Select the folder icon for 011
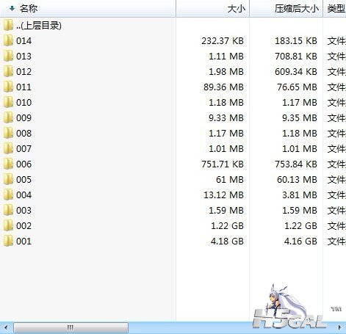 [8, 87]
